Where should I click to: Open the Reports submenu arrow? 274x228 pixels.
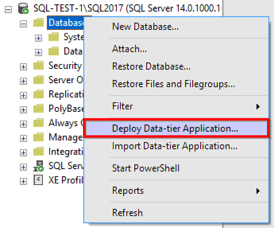[258, 191]
